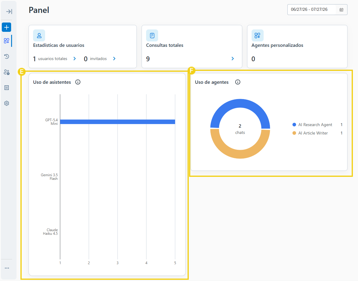This screenshot has height=281, width=358.
Task: Click the Agentes personalizados heading
Action: coord(277,45)
